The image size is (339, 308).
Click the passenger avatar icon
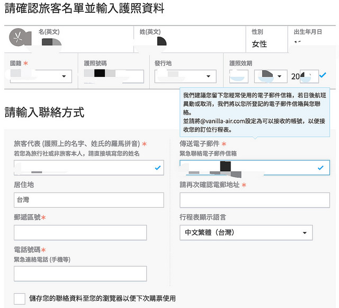(x=19, y=38)
